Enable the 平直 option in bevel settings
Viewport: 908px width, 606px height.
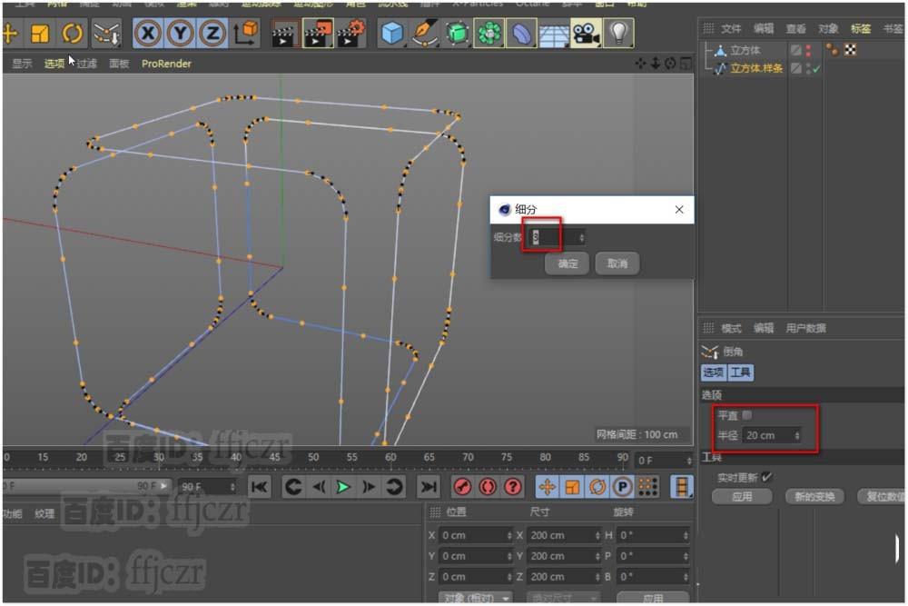tap(746, 414)
